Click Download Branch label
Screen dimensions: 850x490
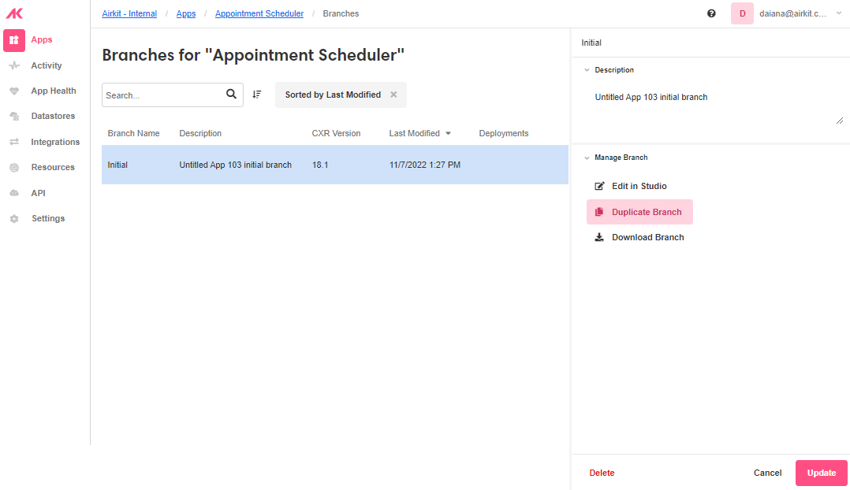(647, 237)
